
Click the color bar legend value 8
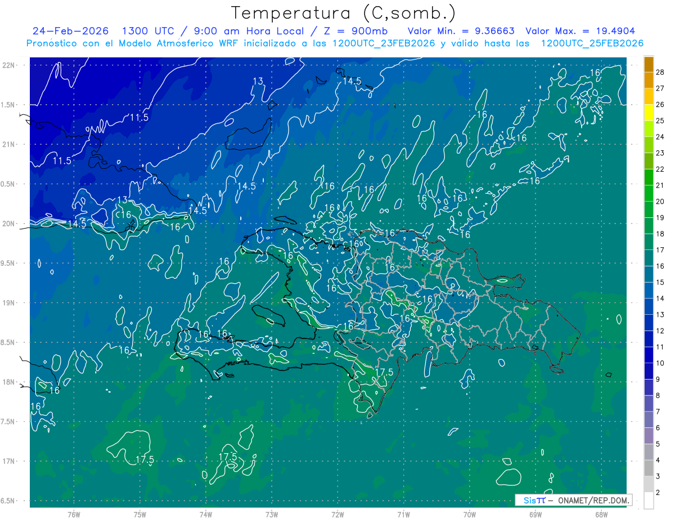[658, 395]
